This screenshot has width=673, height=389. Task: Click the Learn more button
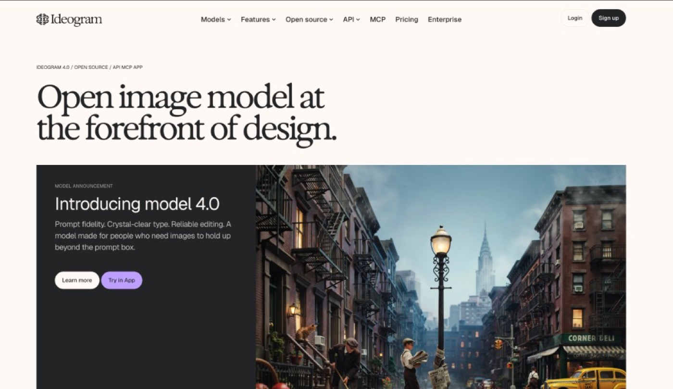77,280
